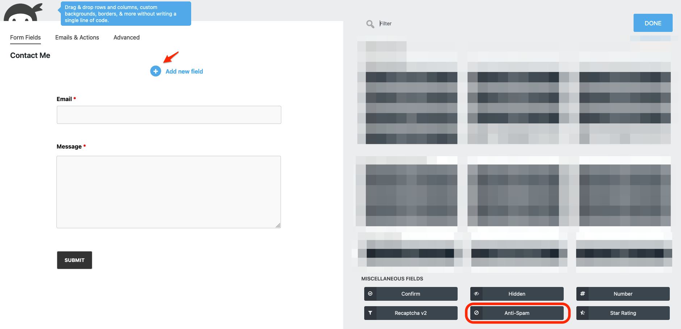This screenshot has width=681, height=329.
Task: Click the Hidden field eye icon
Action: click(476, 294)
